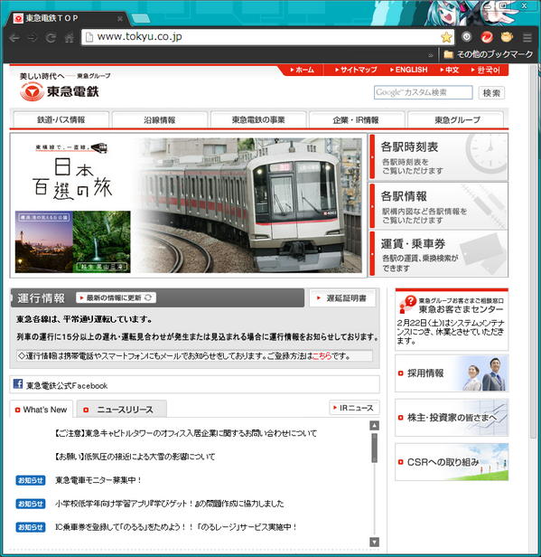Click the Facebook icon

pos(18,384)
